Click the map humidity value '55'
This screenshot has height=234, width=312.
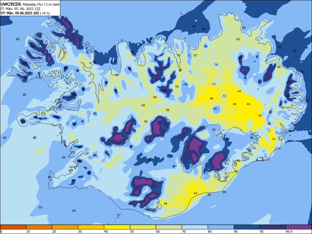pyautogui.click(x=177, y=86)
